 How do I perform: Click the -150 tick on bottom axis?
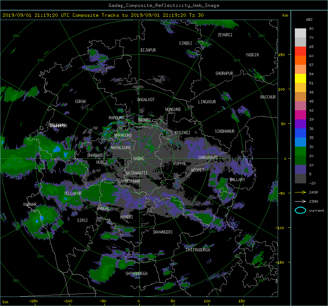[33, 301]
